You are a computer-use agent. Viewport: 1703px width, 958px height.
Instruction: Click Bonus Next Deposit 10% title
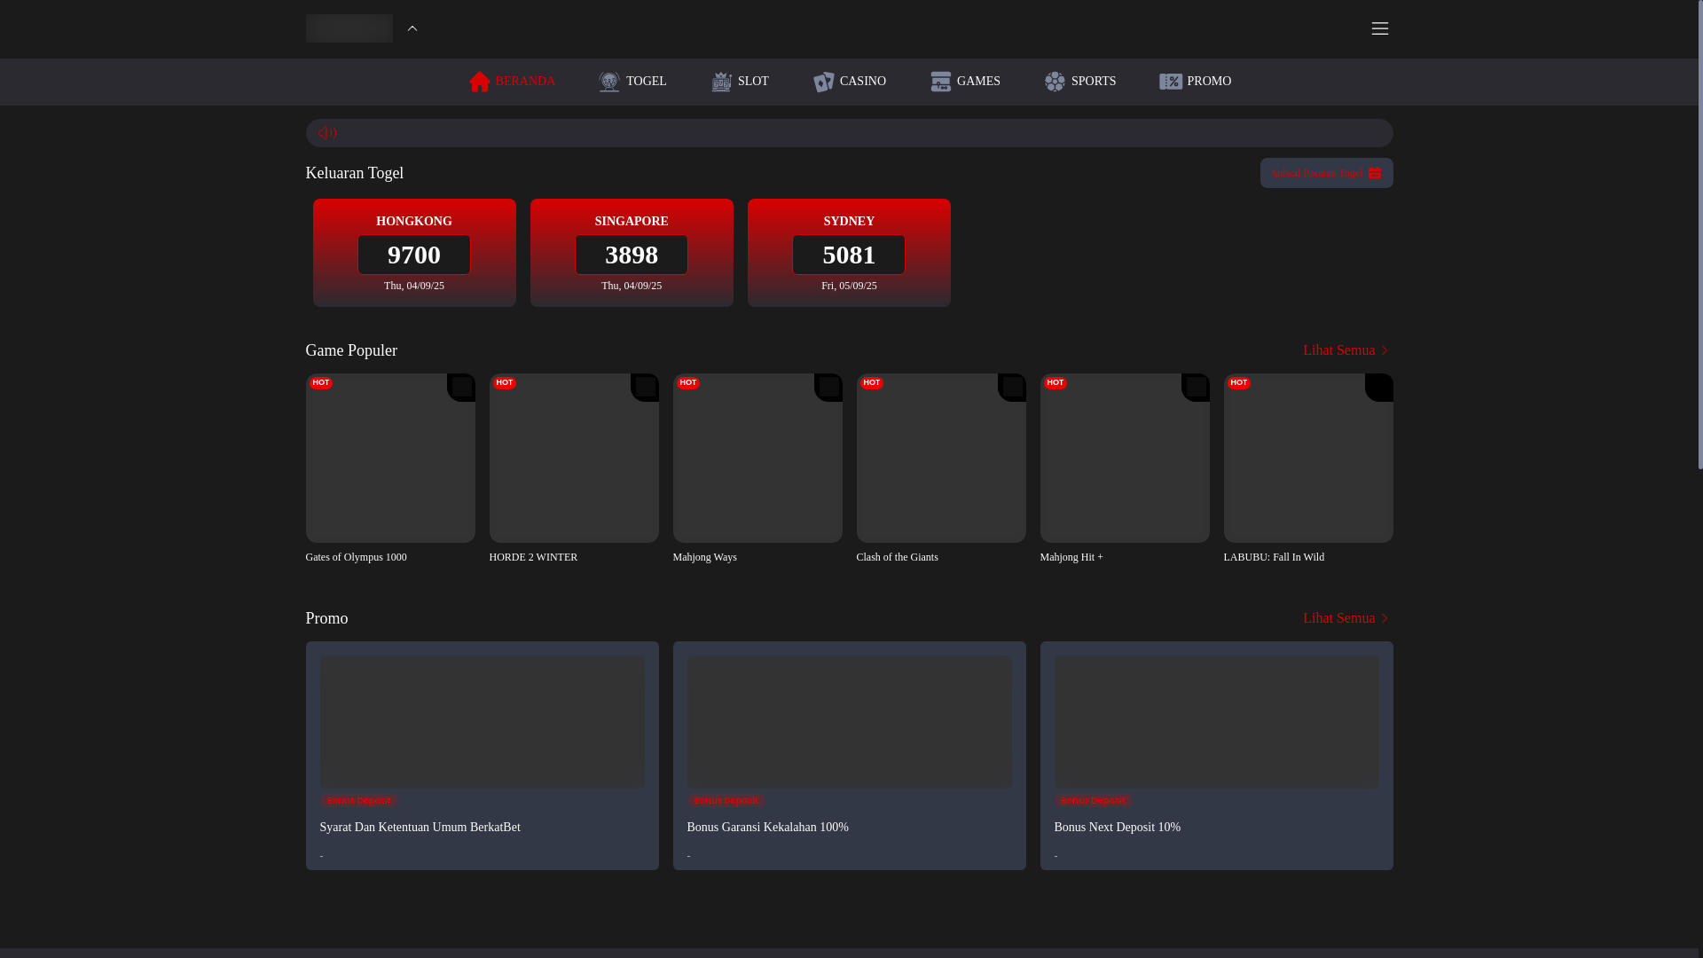[1118, 828]
